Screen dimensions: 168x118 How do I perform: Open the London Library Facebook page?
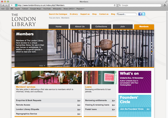[140, 14]
